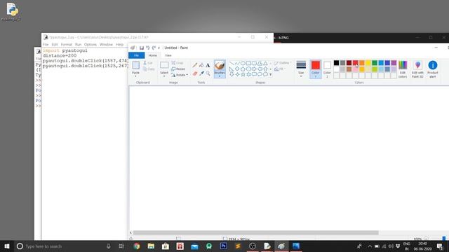Select the Fill with color bucket tool
449x252 pixels.
click(x=201, y=65)
